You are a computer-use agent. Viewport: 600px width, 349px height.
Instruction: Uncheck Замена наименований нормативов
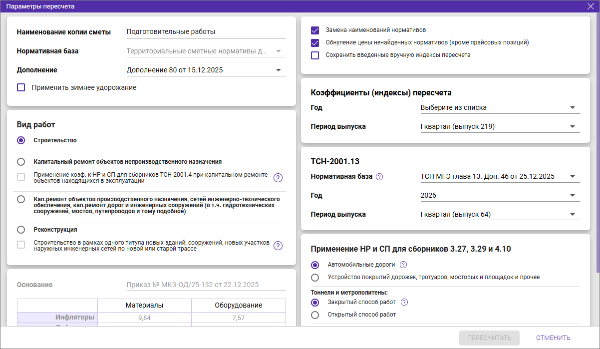[315, 30]
